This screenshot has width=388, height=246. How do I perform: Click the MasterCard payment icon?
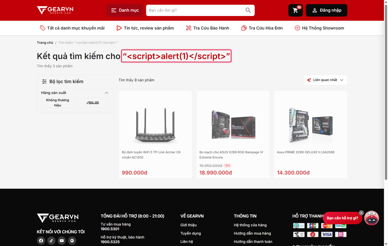(327, 226)
